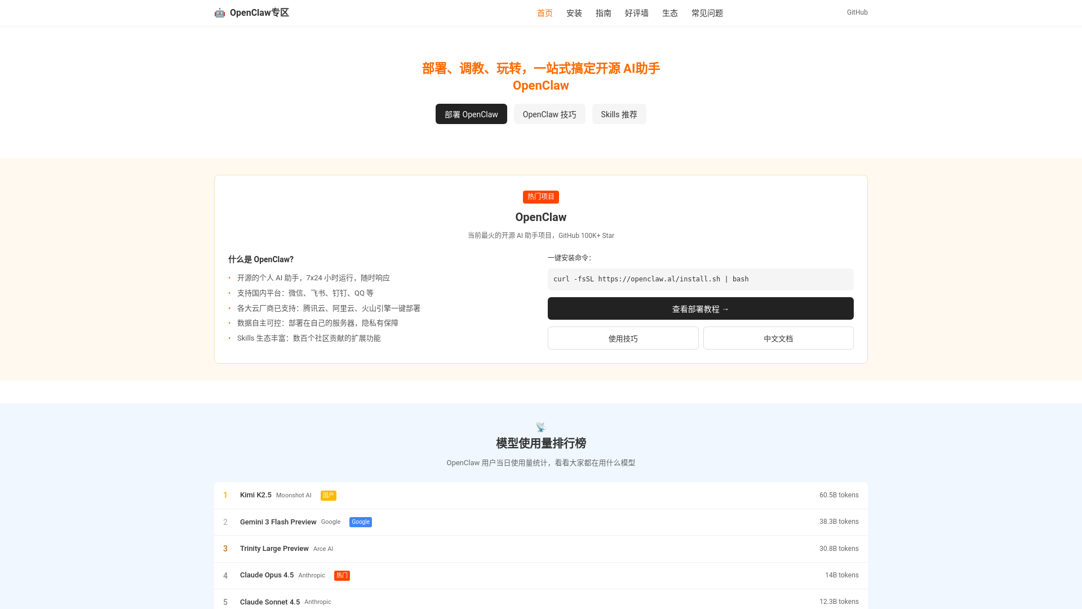The height and width of the screenshot is (609, 1082).
Task: Click the 国产 tag next to Kimi K2.5
Action: pos(329,495)
